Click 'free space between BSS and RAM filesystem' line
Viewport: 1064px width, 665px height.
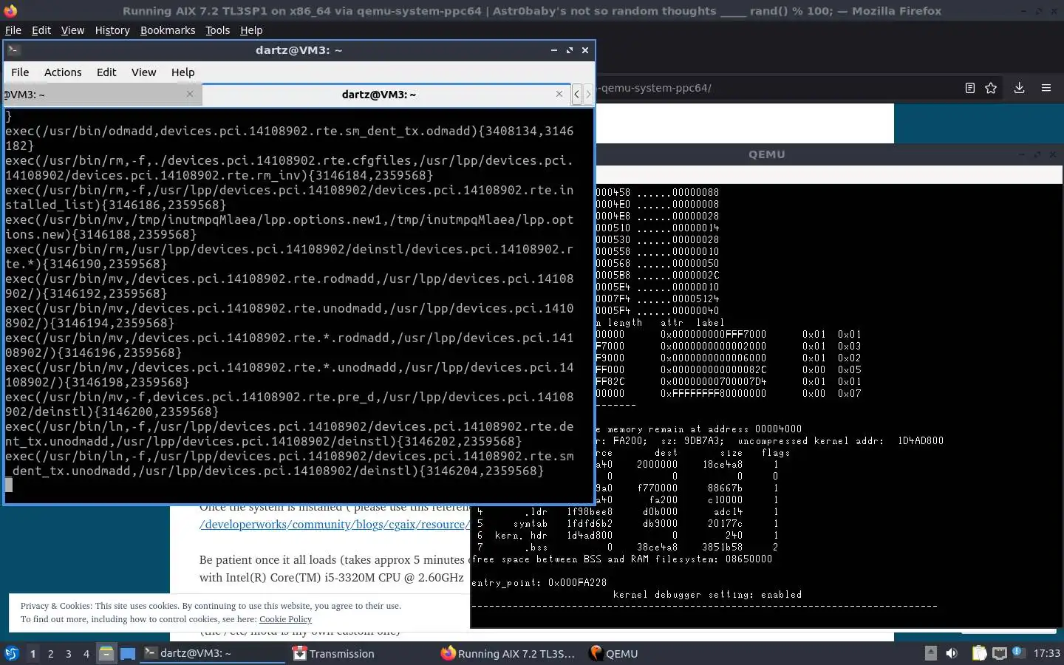pos(622,559)
